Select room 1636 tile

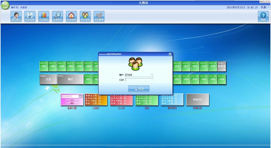[222, 79]
